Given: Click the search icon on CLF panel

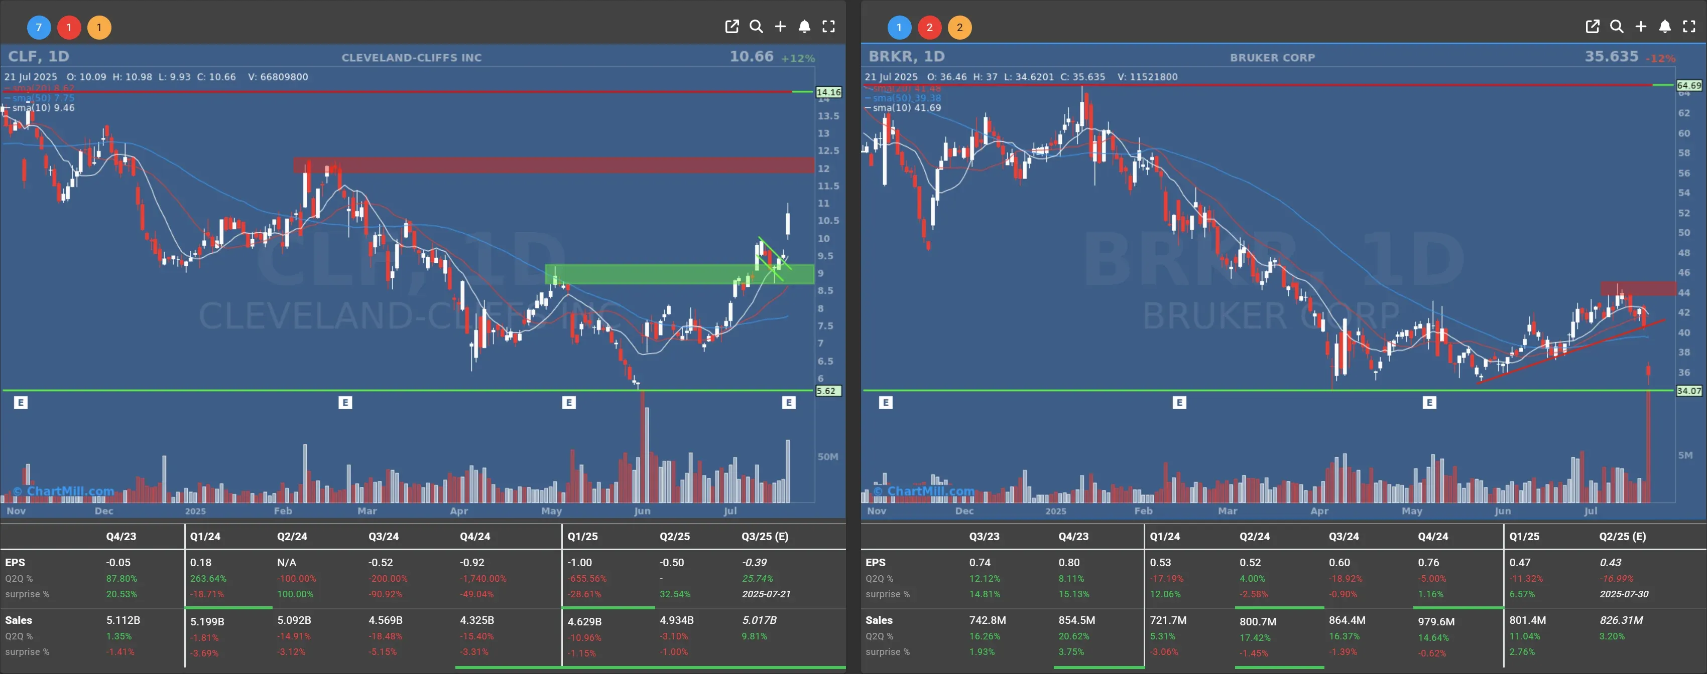Looking at the screenshot, I should coord(756,27).
